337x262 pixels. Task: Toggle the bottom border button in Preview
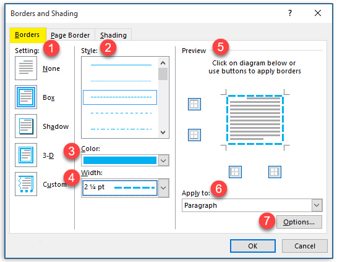(x=194, y=135)
